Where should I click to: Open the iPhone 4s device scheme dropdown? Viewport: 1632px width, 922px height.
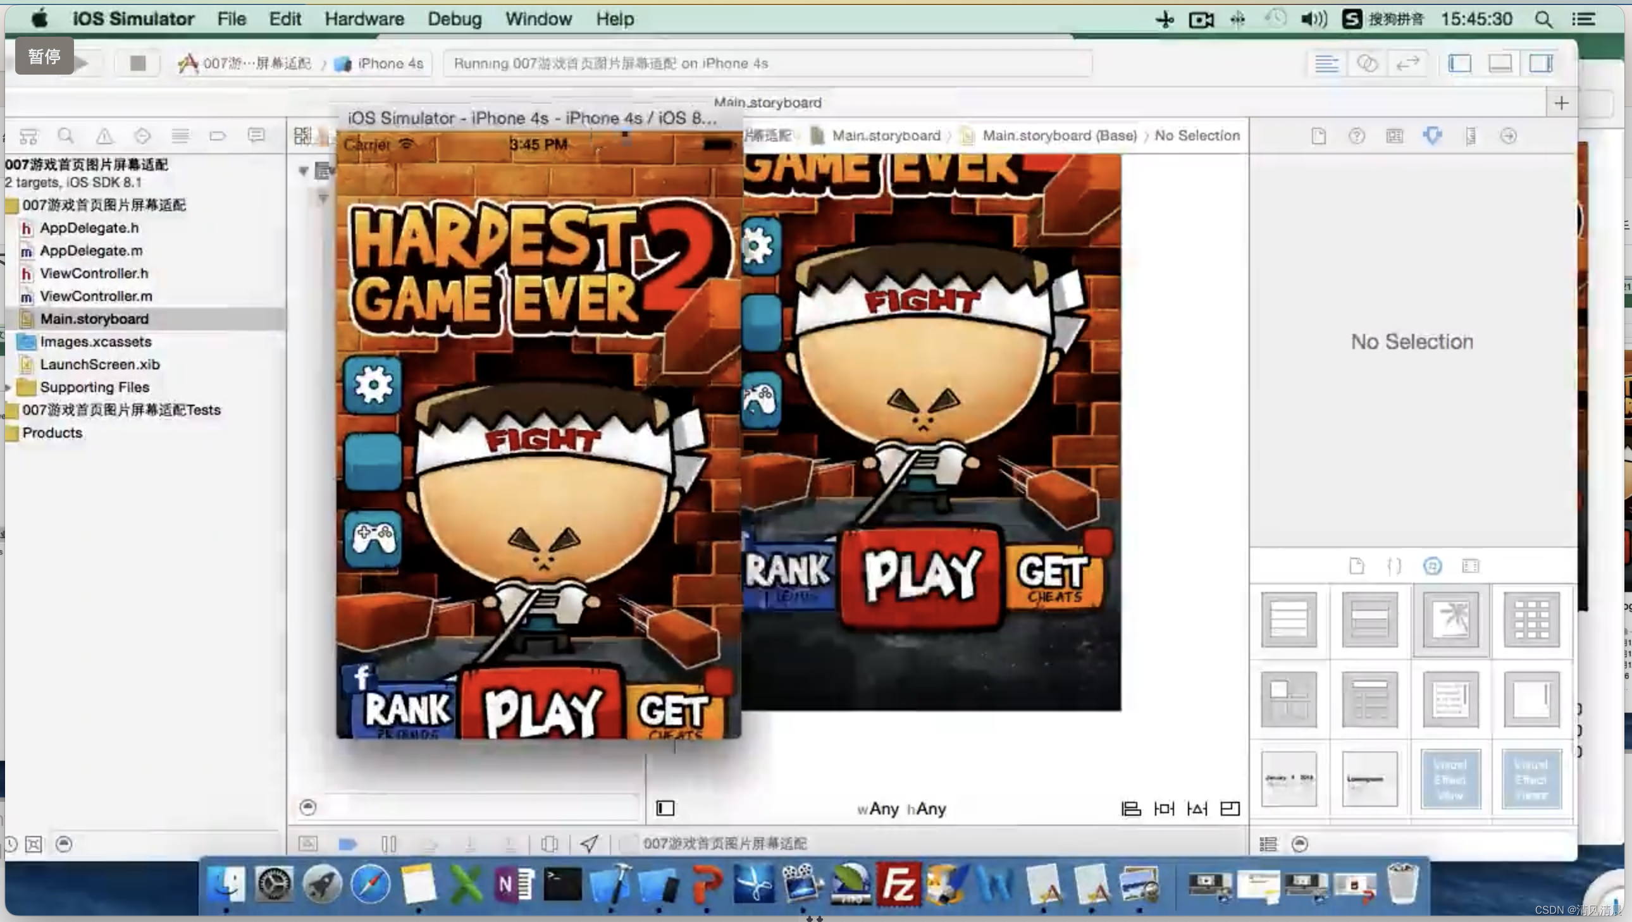(x=379, y=63)
